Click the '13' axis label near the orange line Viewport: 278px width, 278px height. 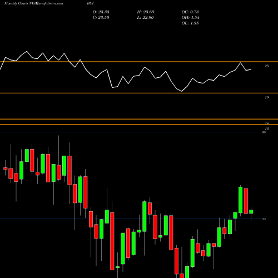pos(266,128)
